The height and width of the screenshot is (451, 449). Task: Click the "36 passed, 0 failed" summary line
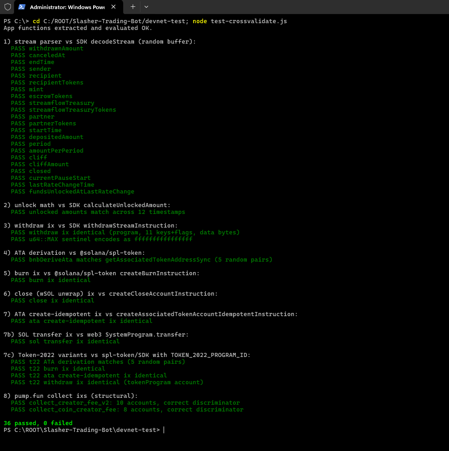tap(38, 423)
